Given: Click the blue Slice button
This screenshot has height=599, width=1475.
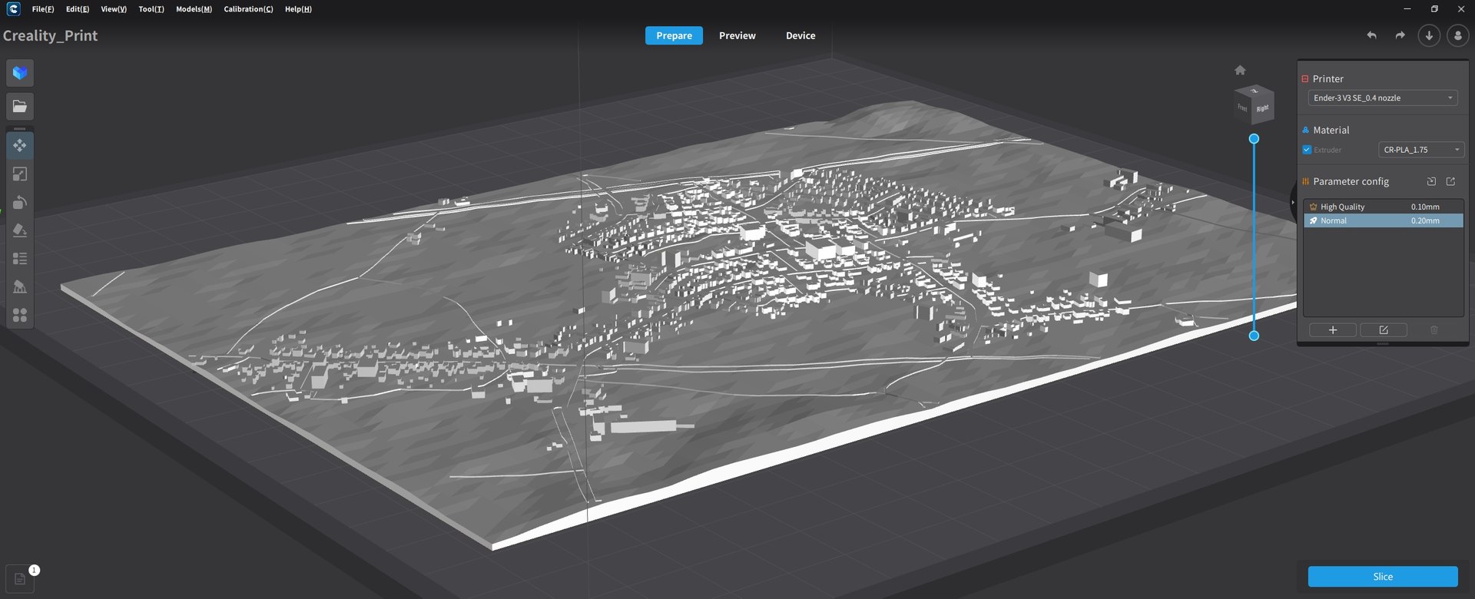Looking at the screenshot, I should [x=1383, y=577].
